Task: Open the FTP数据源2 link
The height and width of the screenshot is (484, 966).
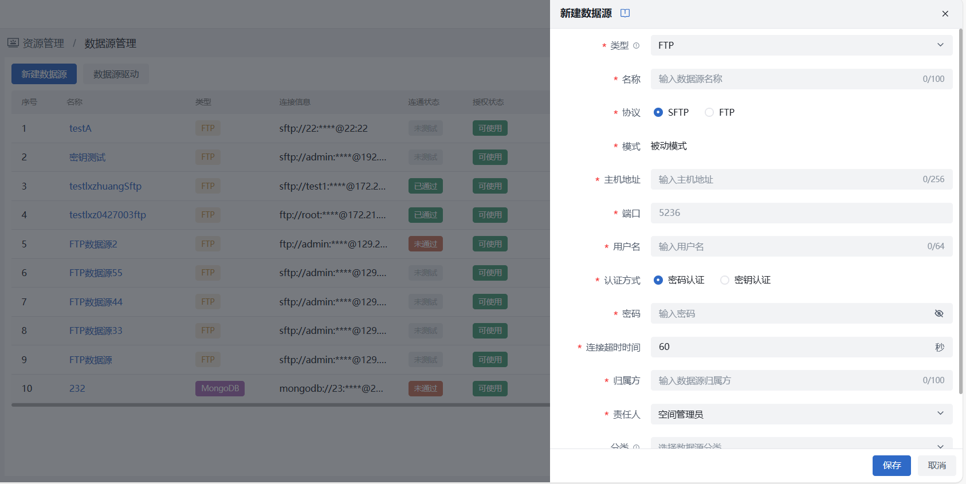Action: click(x=93, y=244)
